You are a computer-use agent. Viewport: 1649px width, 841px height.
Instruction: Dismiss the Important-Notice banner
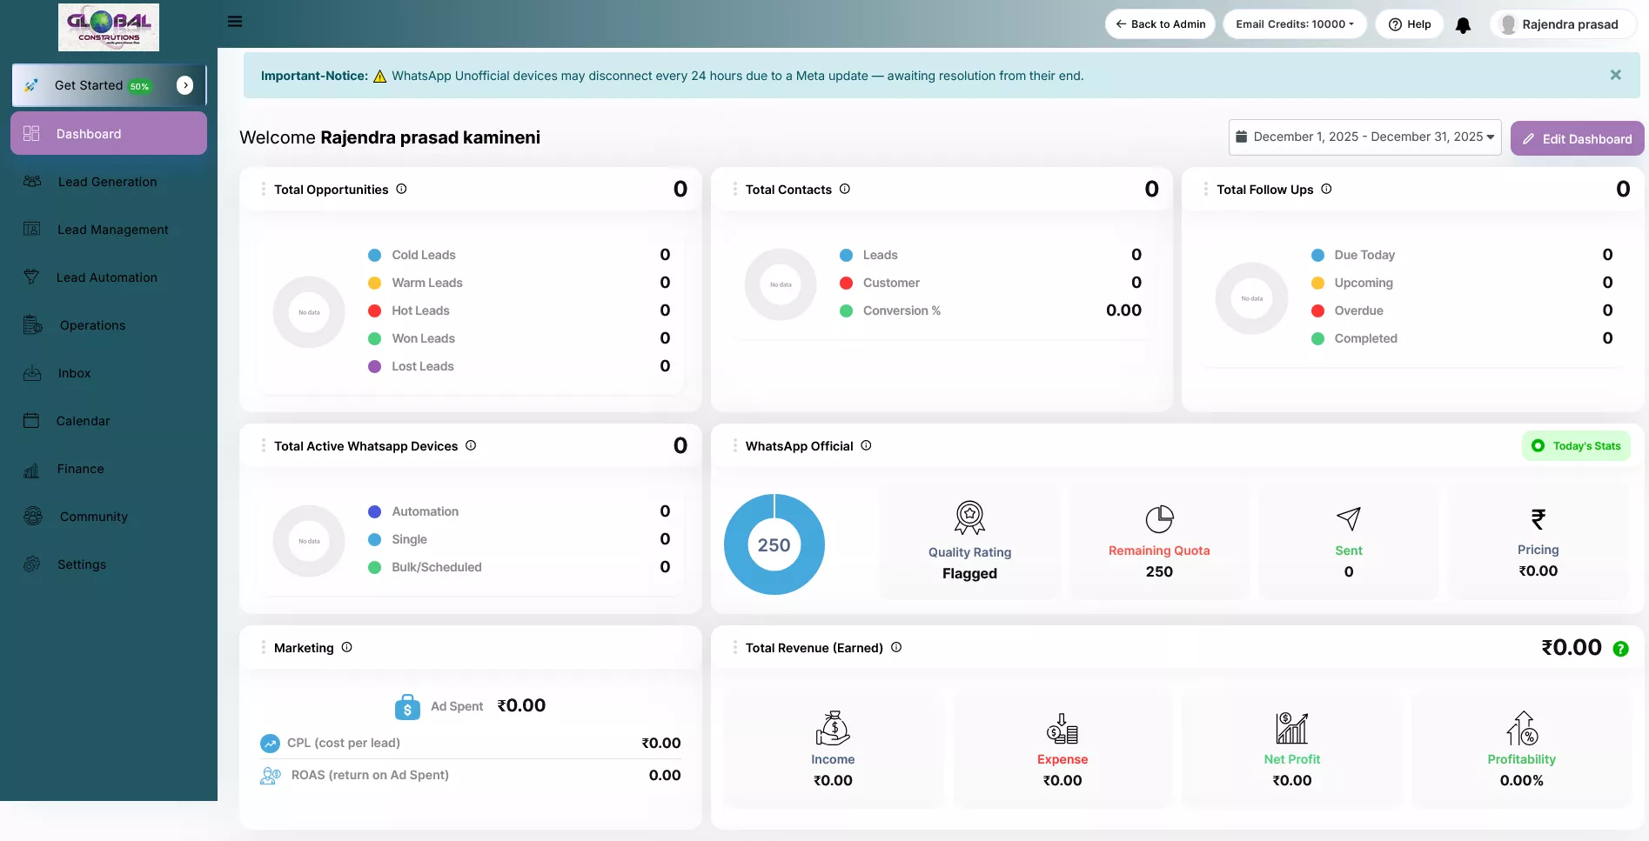click(x=1615, y=76)
